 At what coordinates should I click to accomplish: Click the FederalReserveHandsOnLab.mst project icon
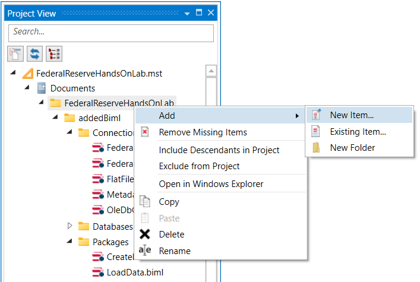(27, 74)
